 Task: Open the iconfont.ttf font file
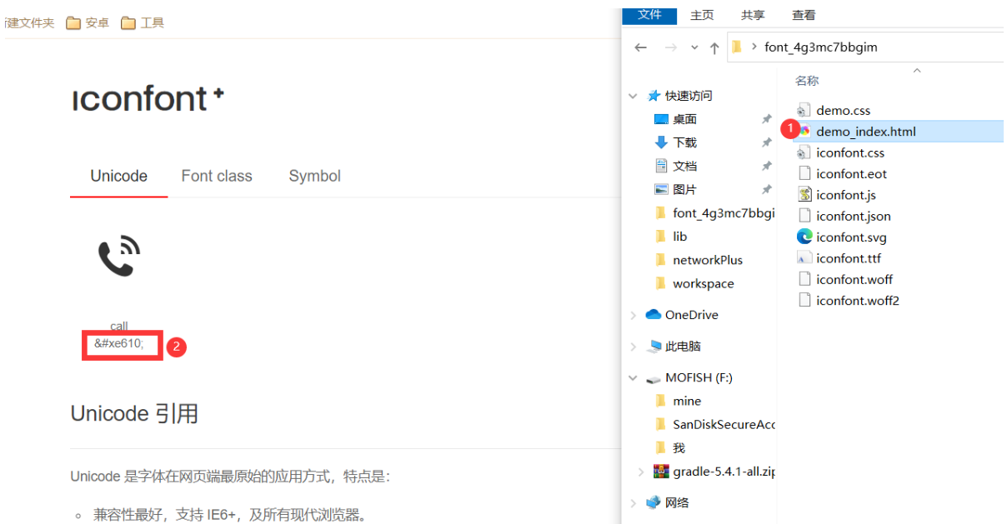[x=845, y=257]
